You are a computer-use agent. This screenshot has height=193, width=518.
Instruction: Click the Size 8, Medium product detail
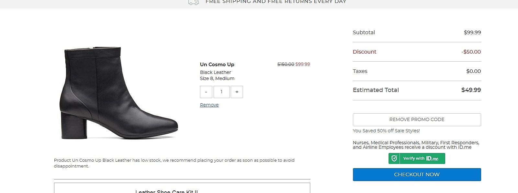pyautogui.click(x=217, y=78)
